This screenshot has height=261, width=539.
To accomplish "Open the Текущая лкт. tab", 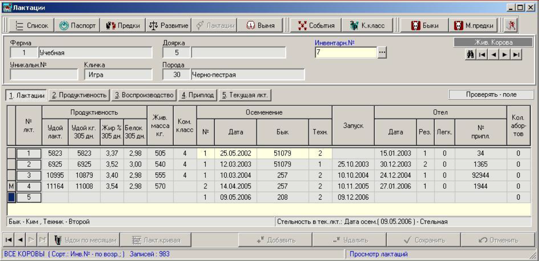I will [245, 95].
